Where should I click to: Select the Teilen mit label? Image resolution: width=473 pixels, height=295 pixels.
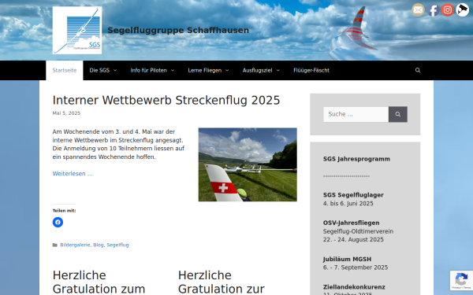pos(65,211)
